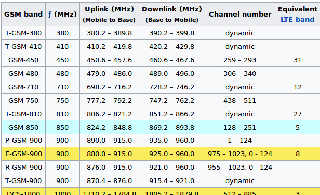The width and height of the screenshot is (320, 195).
Task: Click dynamic channel cell in T-GSM-380 row
Action: click(240, 33)
